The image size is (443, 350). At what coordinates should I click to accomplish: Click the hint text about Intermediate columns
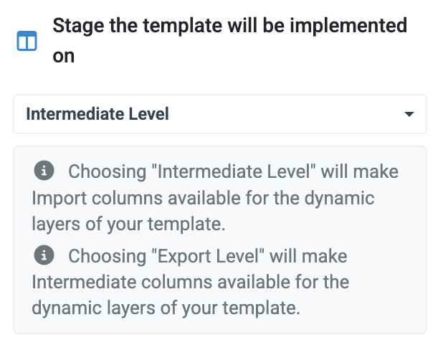point(191,282)
